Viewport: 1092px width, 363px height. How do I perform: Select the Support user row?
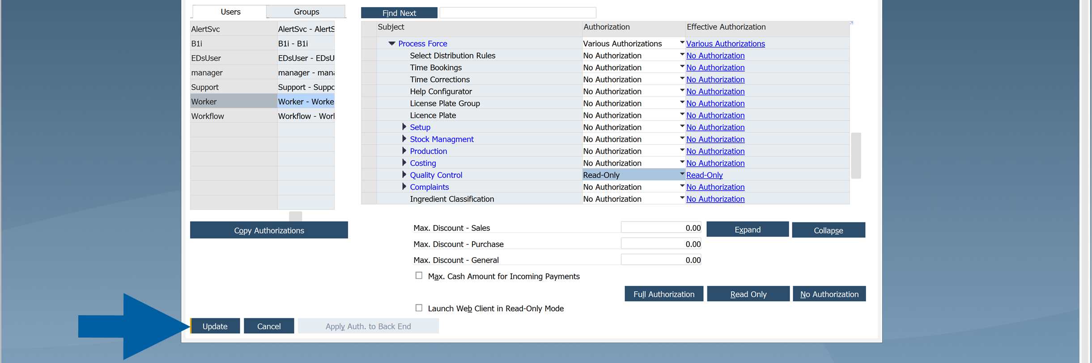pyautogui.click(x=262, y=87)
